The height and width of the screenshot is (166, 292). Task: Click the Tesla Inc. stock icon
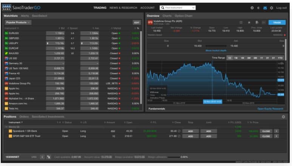point(6,108)
